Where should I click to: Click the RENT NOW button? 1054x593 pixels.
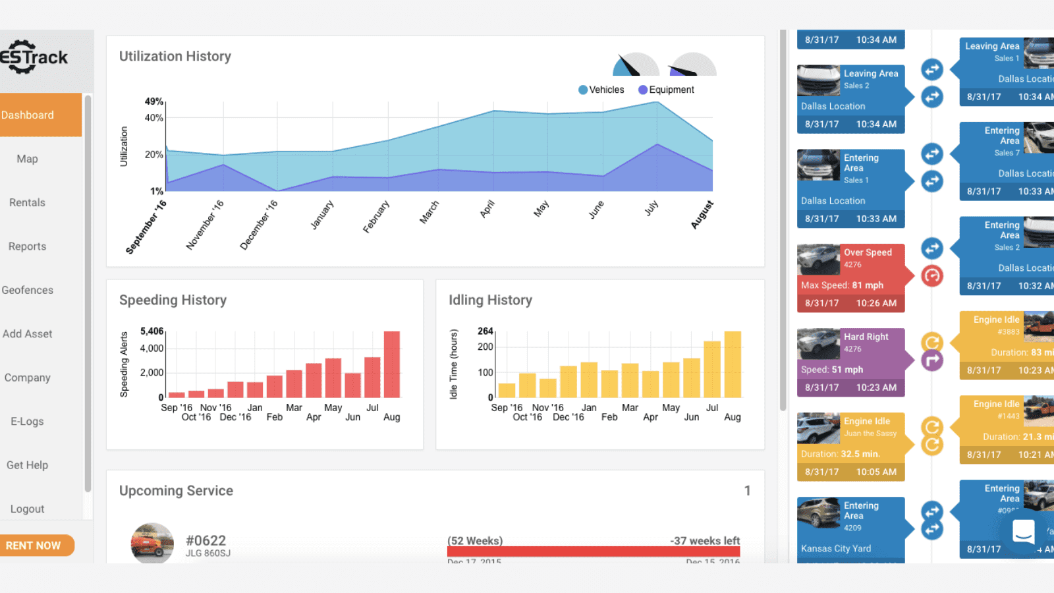pyautogui.click(x=36, y=546)
